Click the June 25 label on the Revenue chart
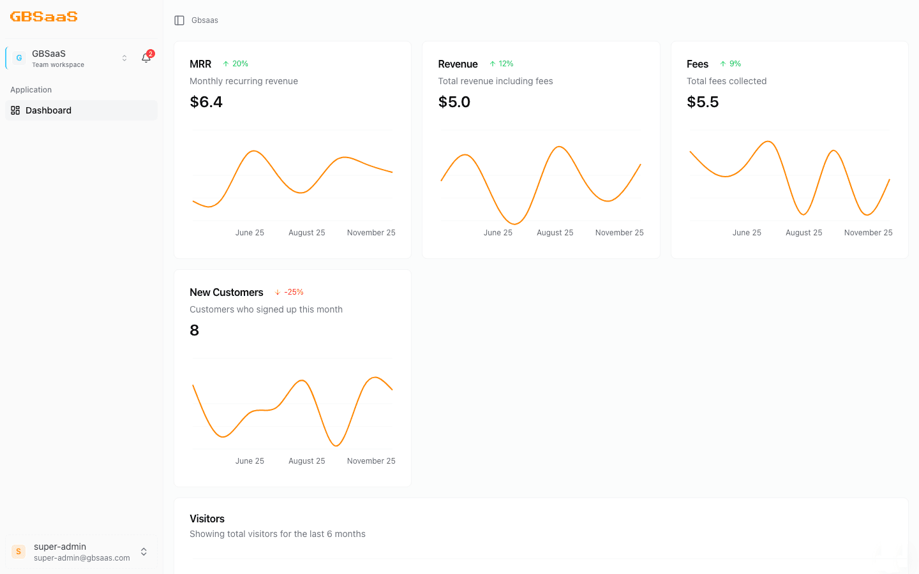This screenshot has width=919, height=574. 498,232
